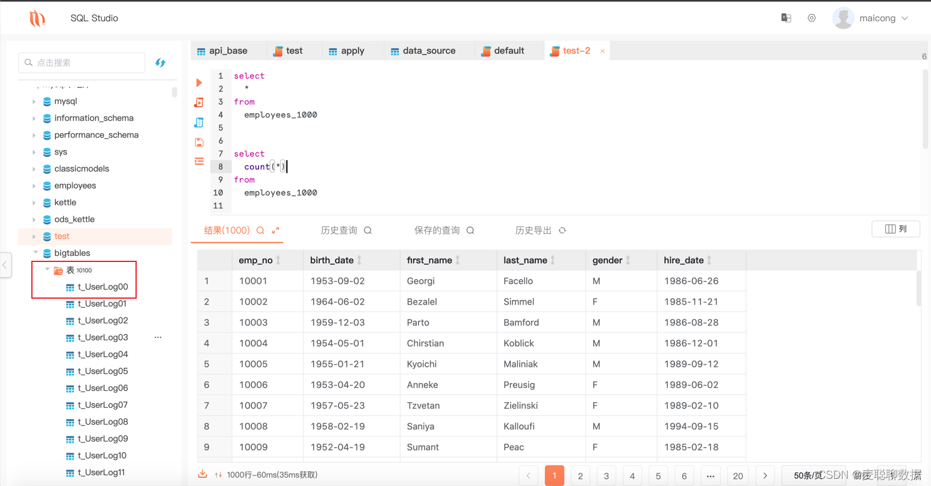Collapse the left sidebar panel
This screenshot has width=931, height=486.
5,264
